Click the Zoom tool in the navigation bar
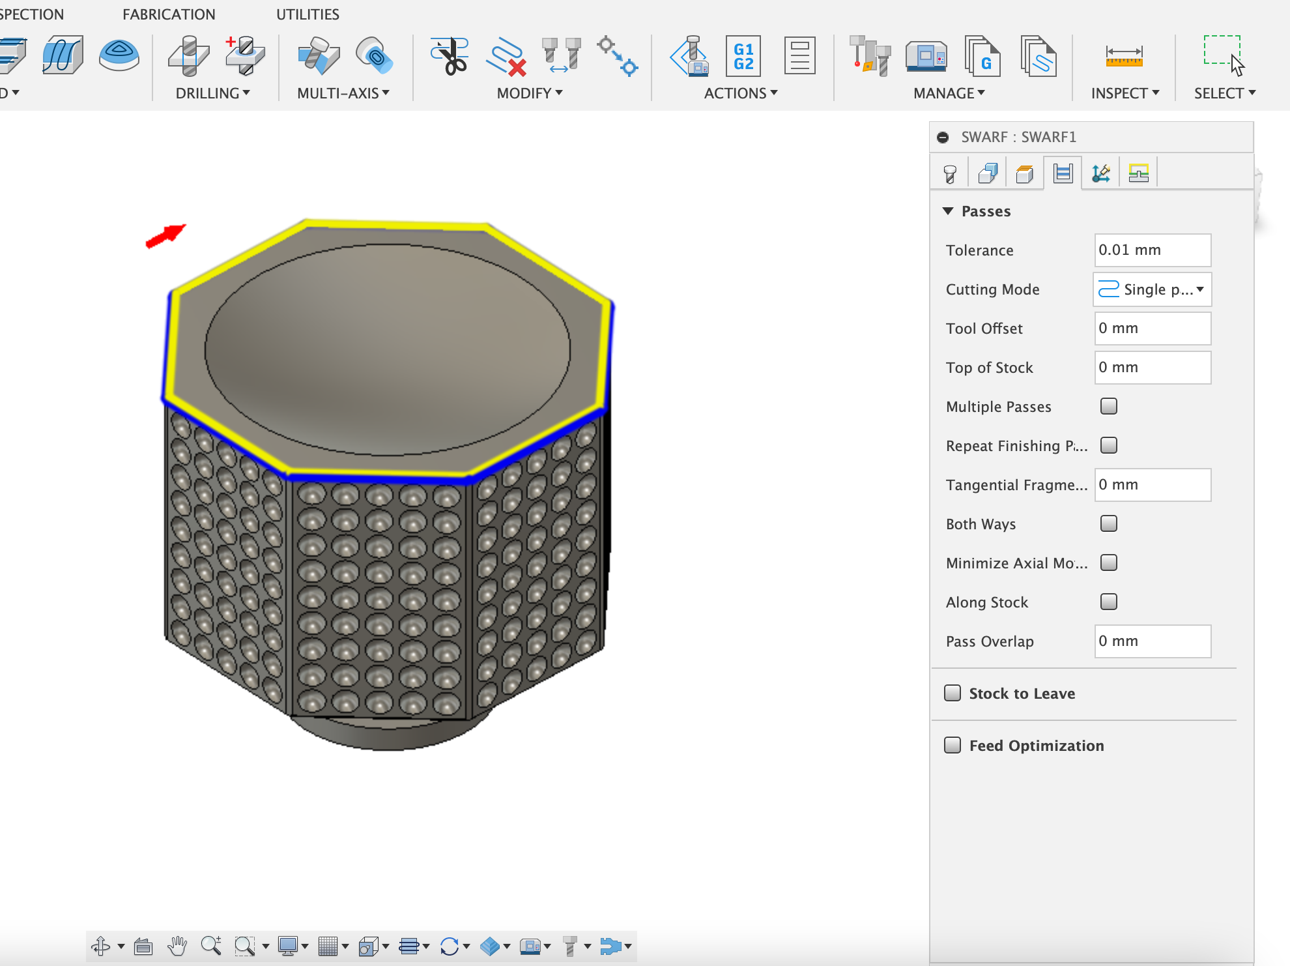Screen dimensions: 1290x966 pos(211,946)
